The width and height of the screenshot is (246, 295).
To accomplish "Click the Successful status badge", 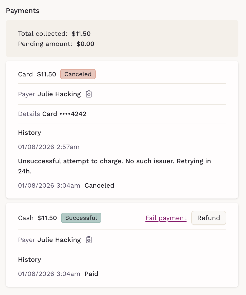I will pos(81,218).
